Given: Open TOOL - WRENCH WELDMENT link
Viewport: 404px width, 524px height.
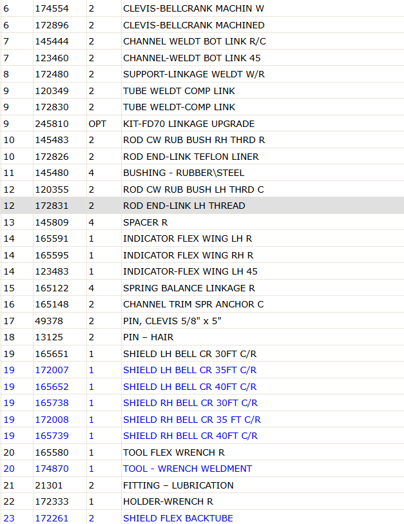Looking at the screenshot, I should coord(187,469).
